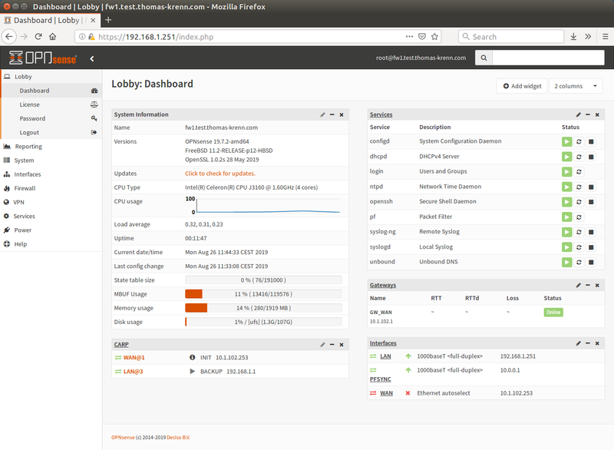Edit the Interfaces widget settings

[x=579, y=343]
